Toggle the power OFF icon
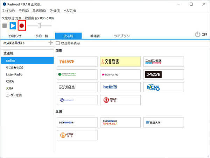 coord(198,34)
